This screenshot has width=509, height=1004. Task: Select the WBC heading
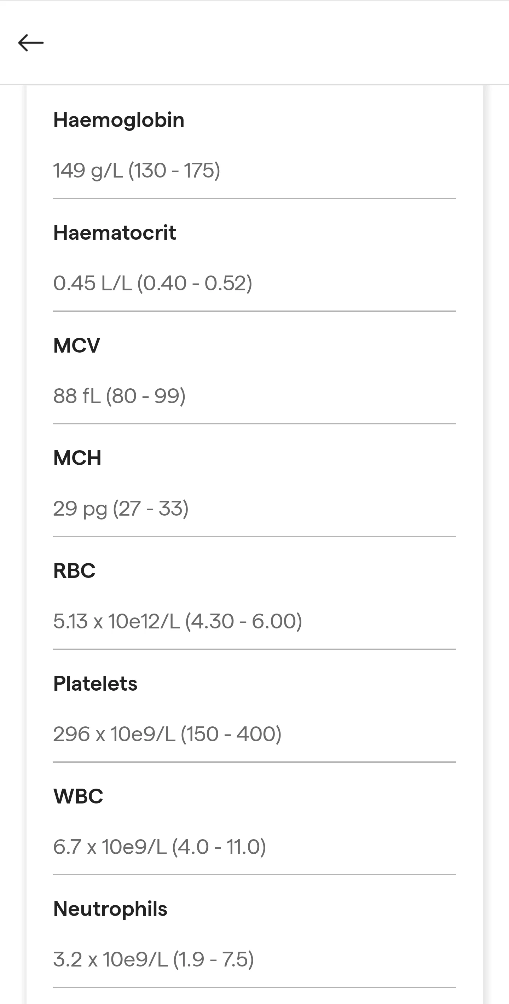pyautogui.click(x=78, y=796)
